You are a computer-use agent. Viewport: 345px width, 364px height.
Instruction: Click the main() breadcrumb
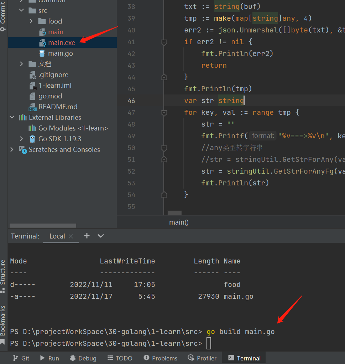pyautogui.click(x=179, y=222)
